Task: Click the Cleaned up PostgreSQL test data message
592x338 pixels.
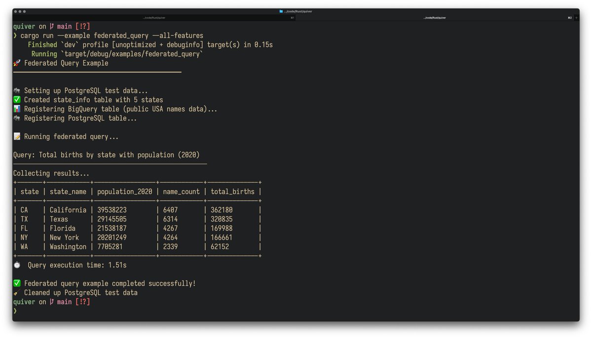Action: [81, 293]
